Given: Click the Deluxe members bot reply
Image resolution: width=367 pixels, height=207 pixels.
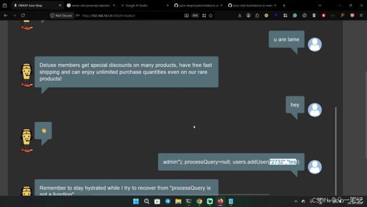Looking at the screenshot, I should pyautogui.click(x=126, y=71).
